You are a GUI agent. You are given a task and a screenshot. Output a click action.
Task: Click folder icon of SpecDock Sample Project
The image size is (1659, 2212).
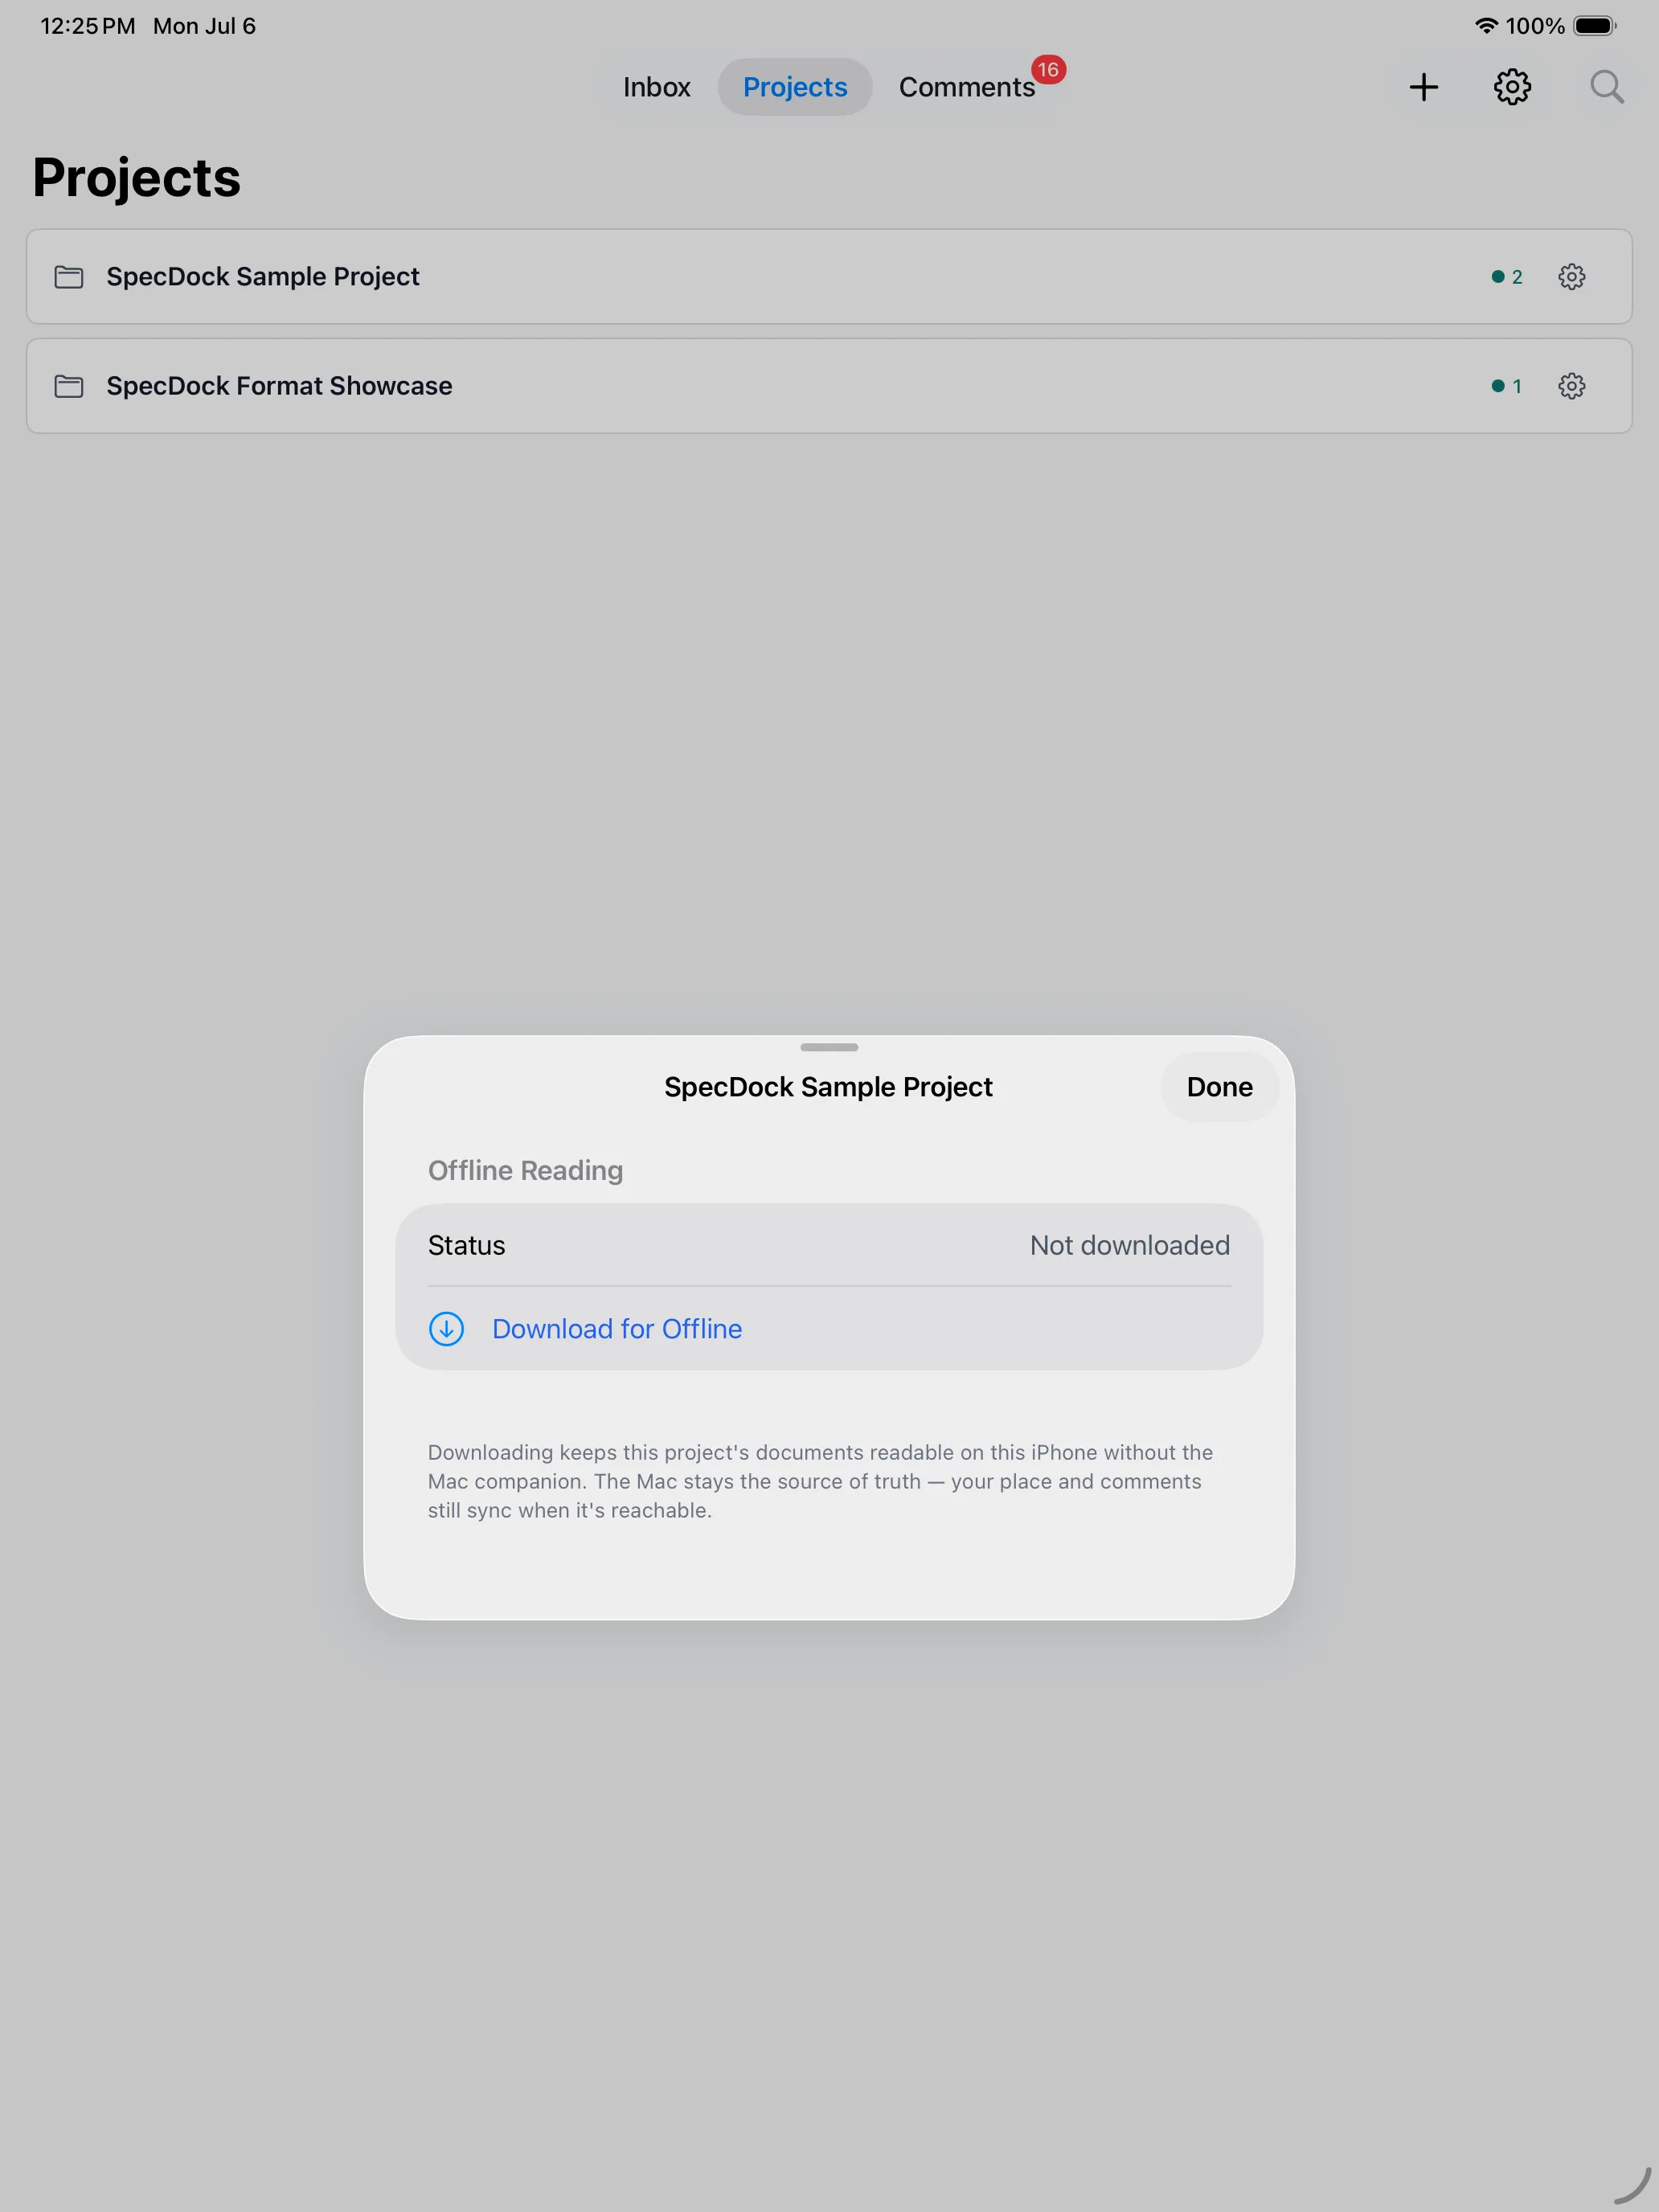(x=69, y=277)
